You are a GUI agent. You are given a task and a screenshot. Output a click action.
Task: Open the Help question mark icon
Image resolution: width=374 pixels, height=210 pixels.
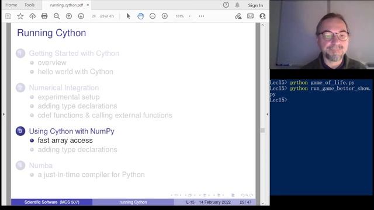pos(226,5)
